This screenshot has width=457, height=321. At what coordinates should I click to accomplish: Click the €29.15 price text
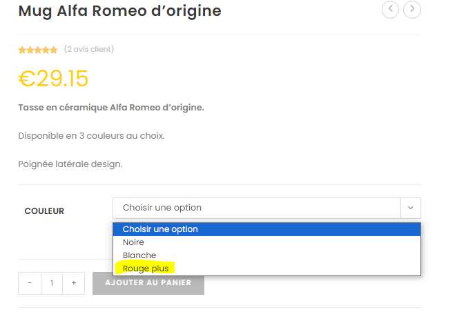click(x=53, y=79)
